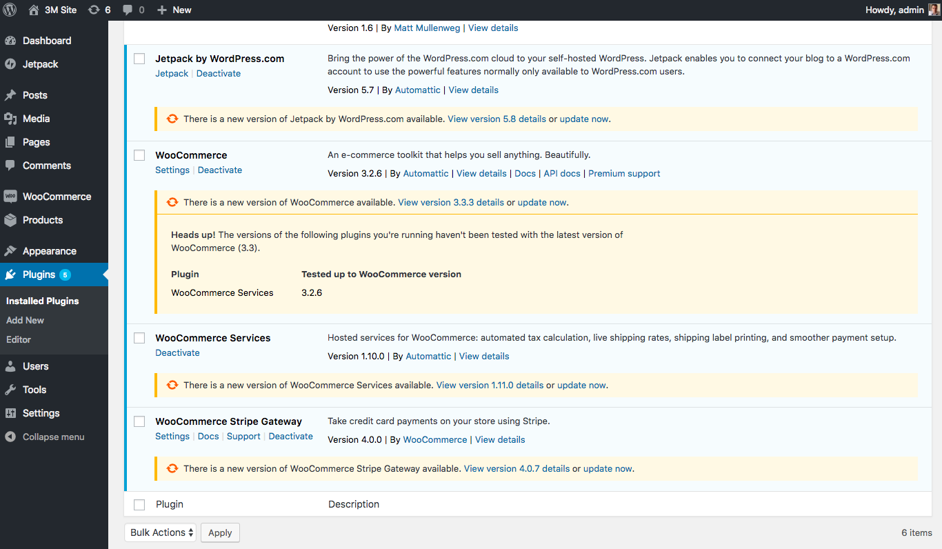Click the Media library icon in sidebar

click(10, 119)
